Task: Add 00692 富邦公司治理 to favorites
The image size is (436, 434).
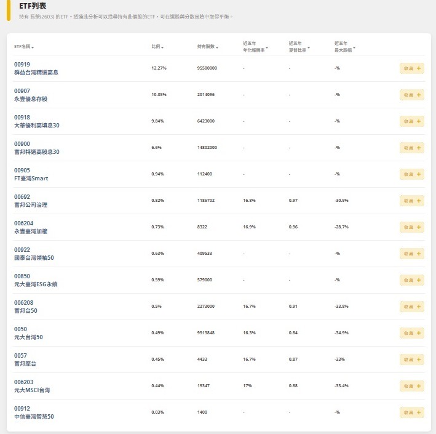Action: pos(412,201)
